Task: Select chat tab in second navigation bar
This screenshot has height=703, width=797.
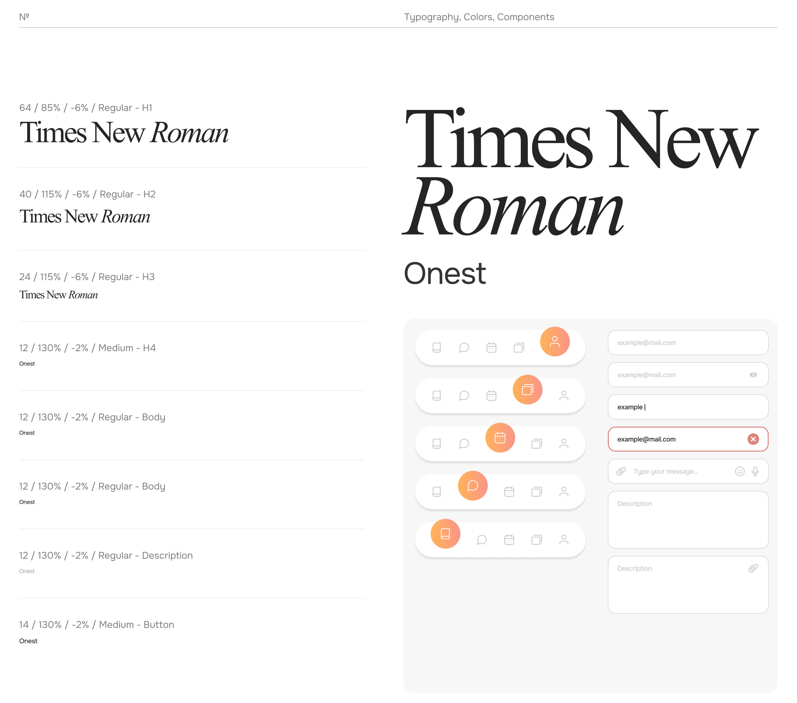Action: tap(464, 396)
